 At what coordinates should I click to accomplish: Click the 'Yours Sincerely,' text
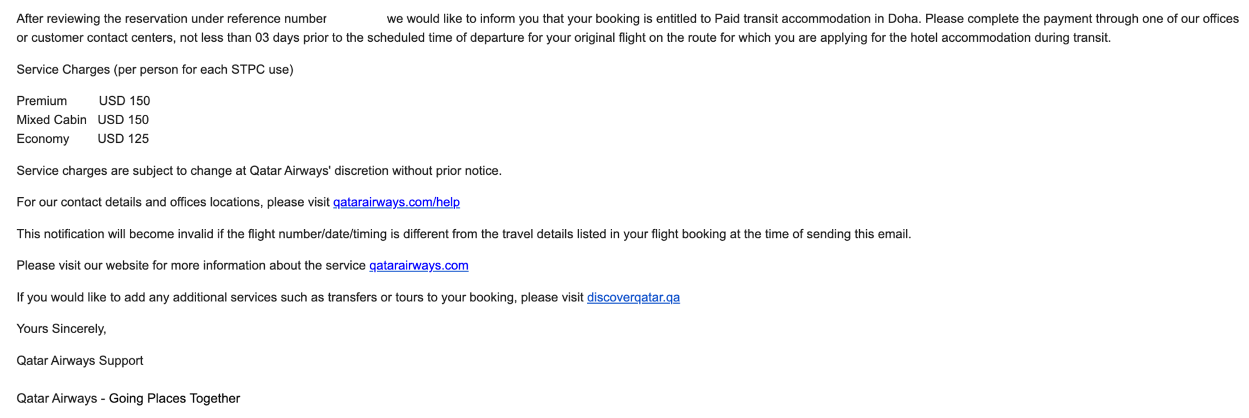(x=61, y=329)
